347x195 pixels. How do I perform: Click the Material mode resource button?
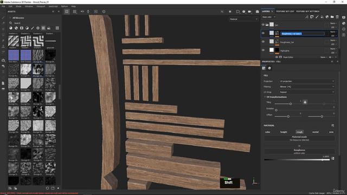click(299, 139)
